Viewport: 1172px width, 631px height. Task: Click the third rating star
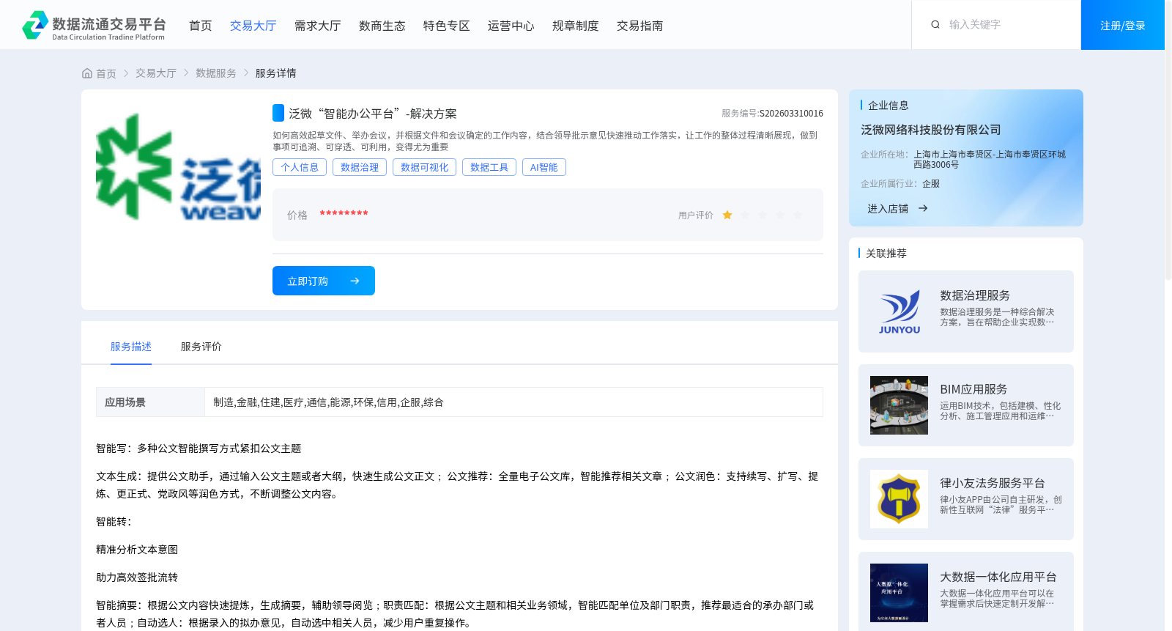763,215
